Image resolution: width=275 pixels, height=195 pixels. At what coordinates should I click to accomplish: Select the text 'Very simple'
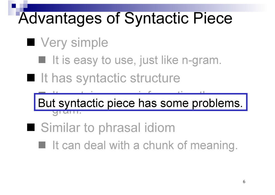[x=74, y=43]
